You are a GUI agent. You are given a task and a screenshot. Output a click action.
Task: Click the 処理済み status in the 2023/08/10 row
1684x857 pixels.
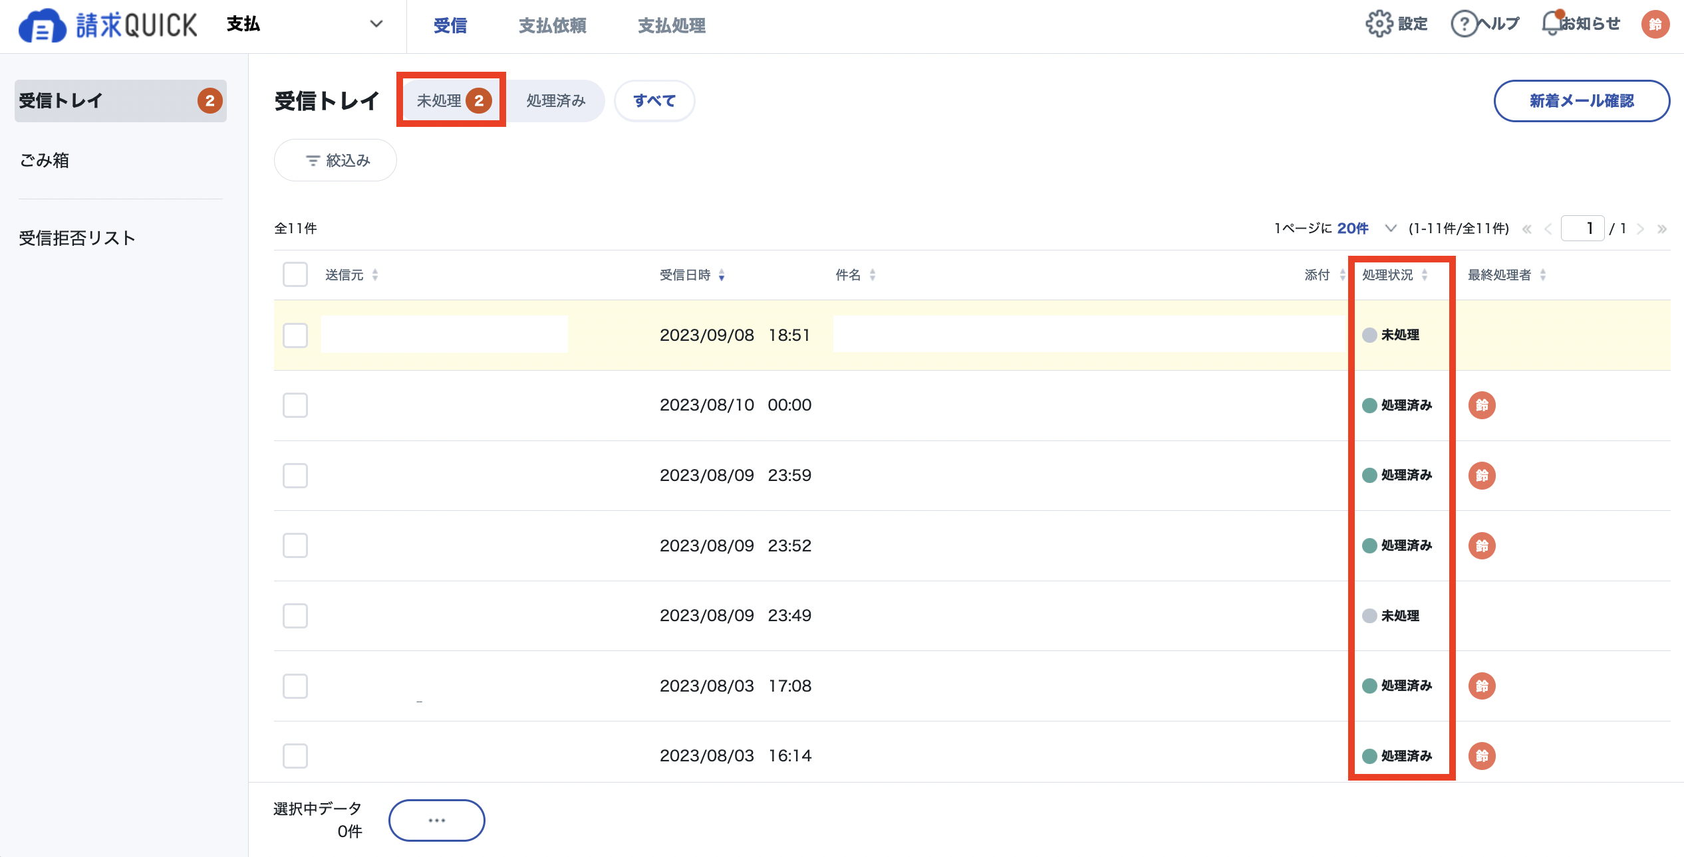pyautogui.click(x=1397, y=405)
